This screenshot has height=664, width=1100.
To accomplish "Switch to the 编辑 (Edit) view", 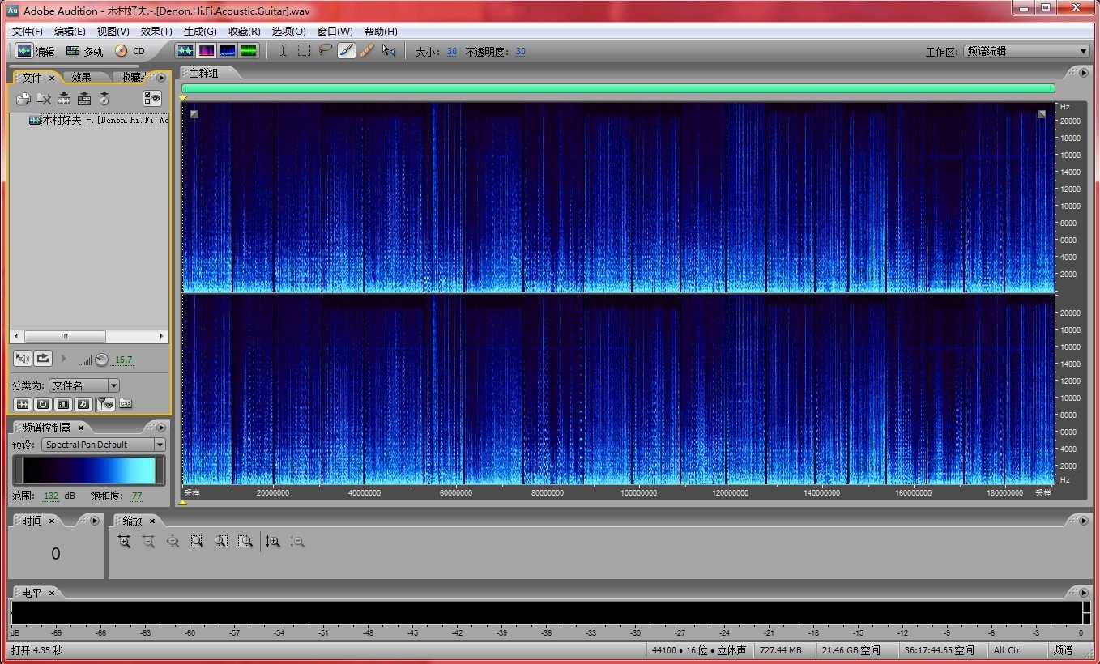I will point(35,51).
